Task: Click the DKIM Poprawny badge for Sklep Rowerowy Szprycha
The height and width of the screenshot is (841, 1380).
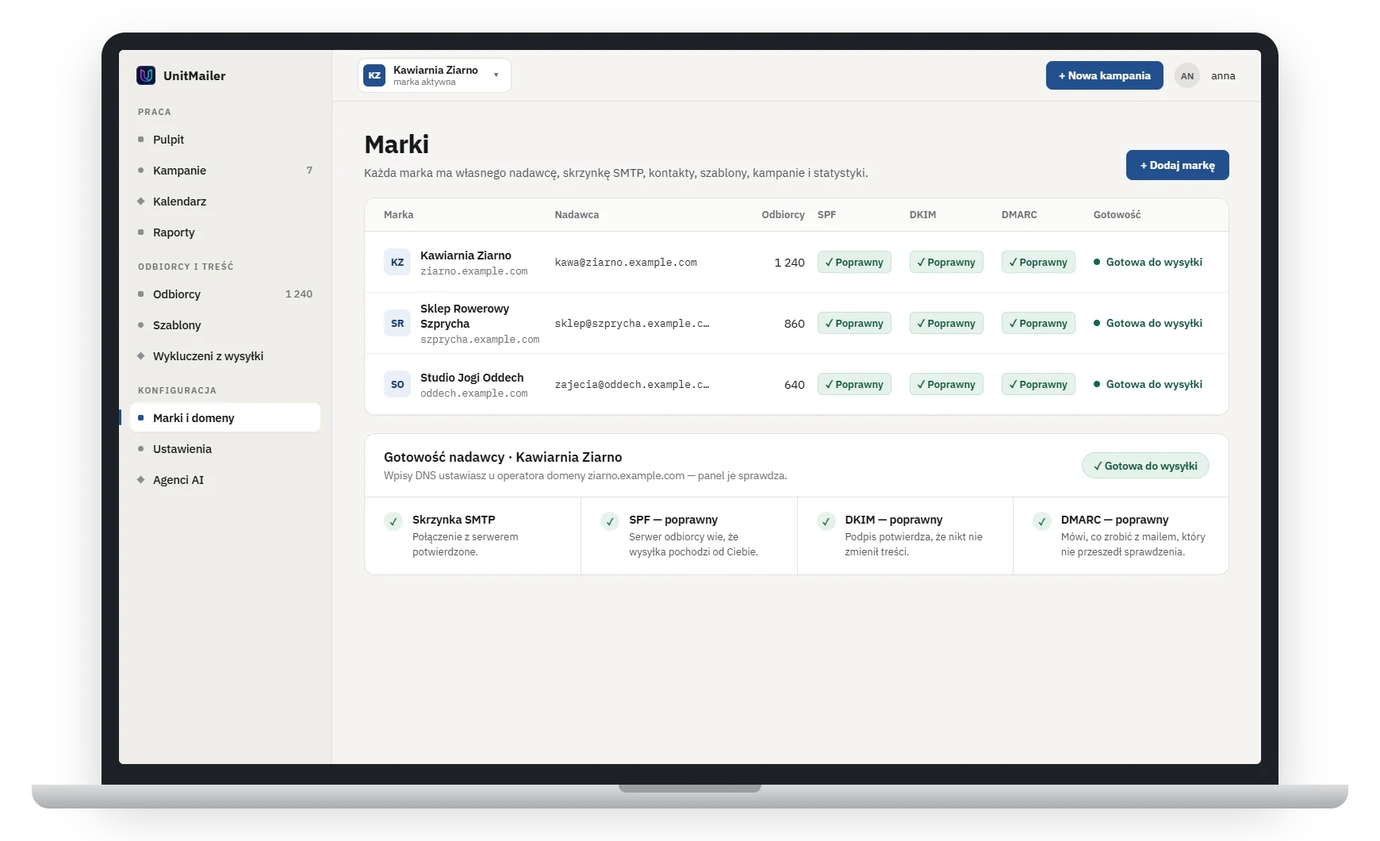Action: click(x=946, y=323)
